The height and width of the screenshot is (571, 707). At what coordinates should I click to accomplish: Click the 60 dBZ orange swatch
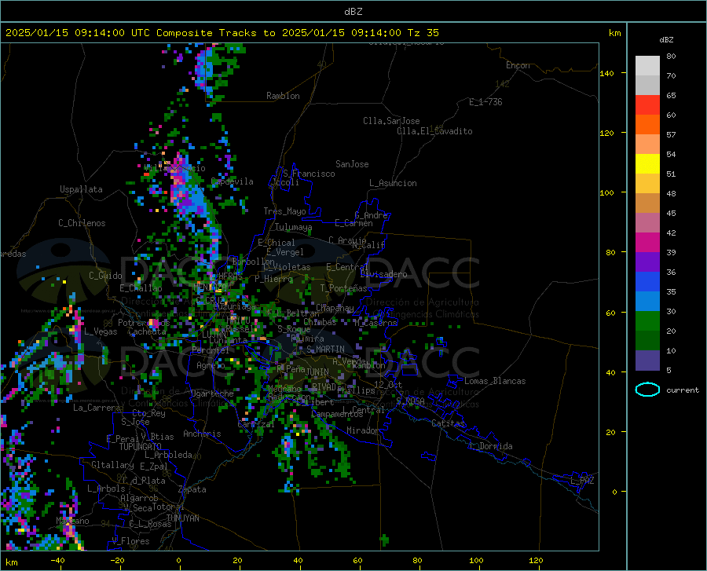click(647, 125)
